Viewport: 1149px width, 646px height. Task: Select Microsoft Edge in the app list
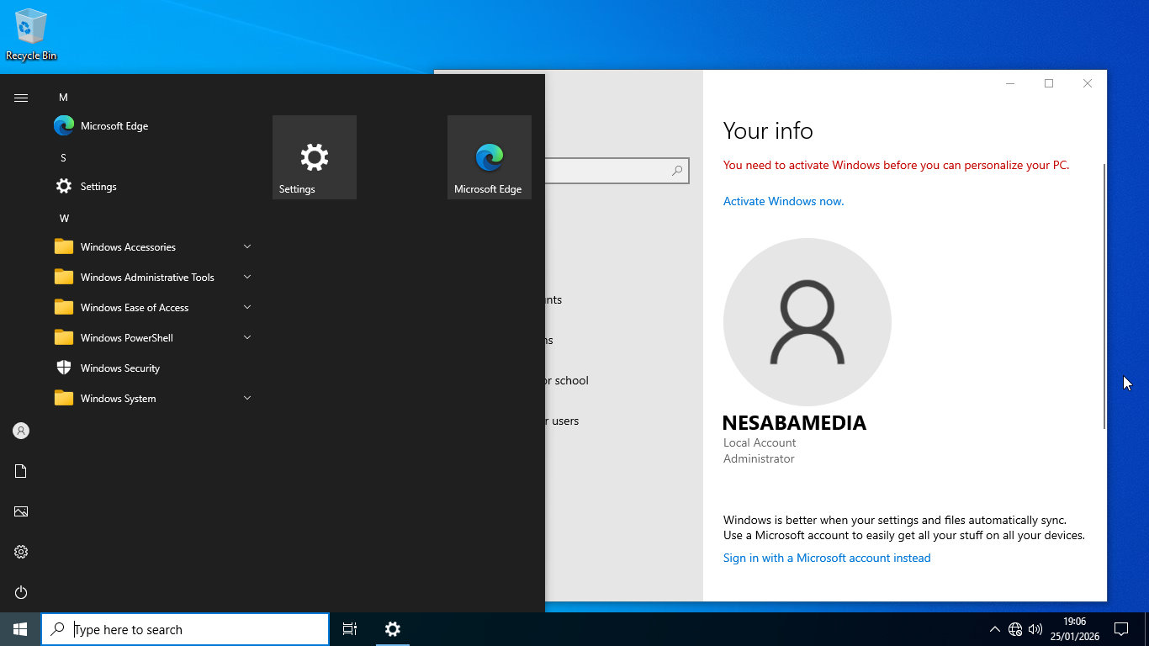[x=114, y=126]
